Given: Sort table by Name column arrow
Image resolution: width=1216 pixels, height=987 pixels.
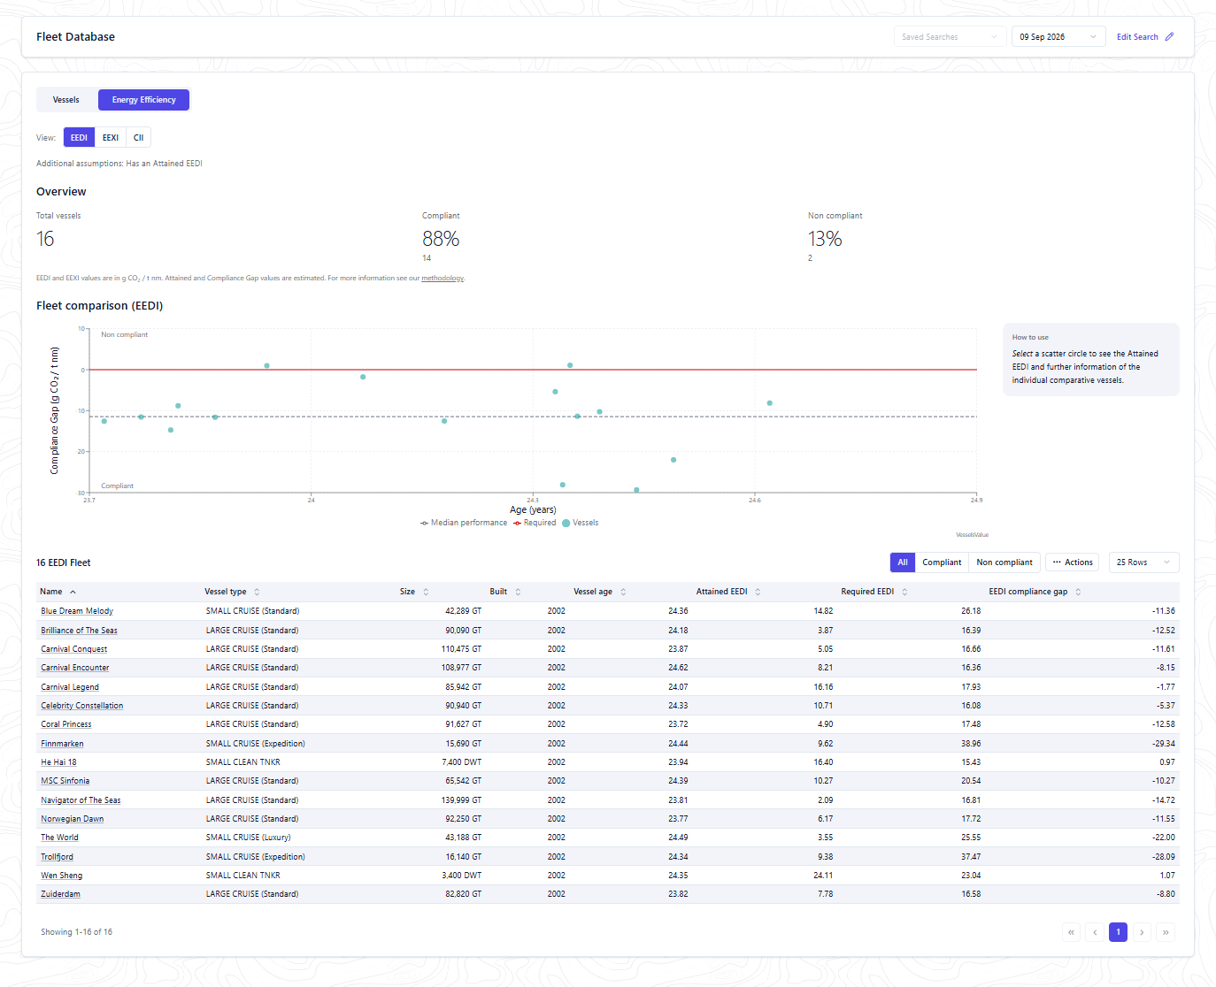Looking at the screenshot, I should click(x=73, y=592).
